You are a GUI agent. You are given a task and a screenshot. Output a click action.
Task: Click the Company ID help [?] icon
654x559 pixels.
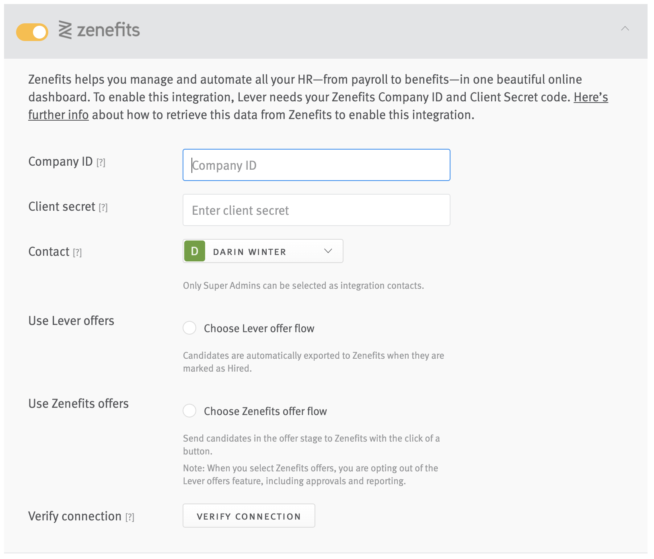101,162
